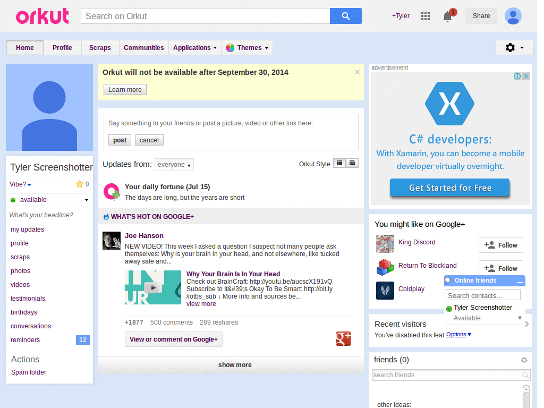This screenshot has width=544, height=408.
Task: Follow King Discord
Action: coord(500,245)
